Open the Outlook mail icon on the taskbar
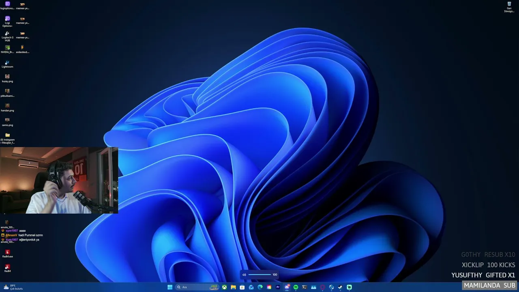The width and height of the screenshot is (519, 292). pyautogui.click(x=251, y=287)
